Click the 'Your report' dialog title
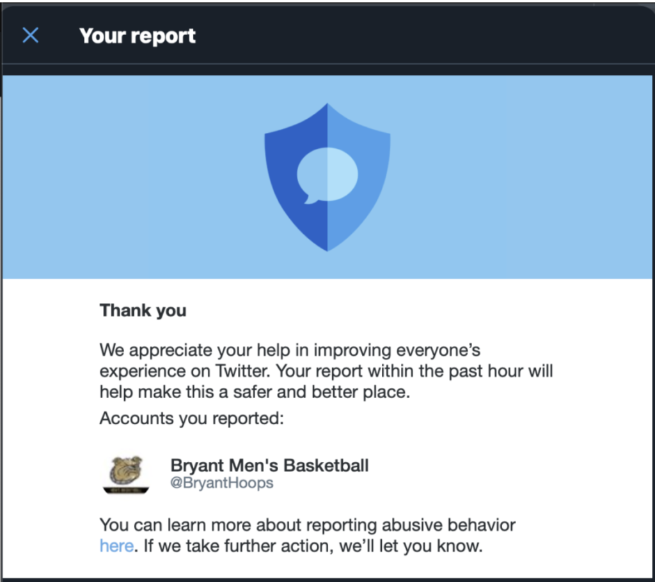 click(138, 36)
